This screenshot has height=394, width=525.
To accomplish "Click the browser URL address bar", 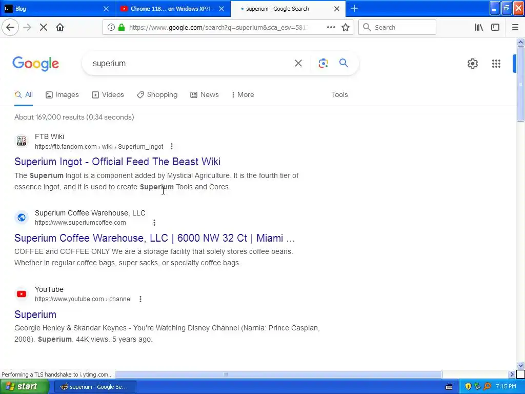I will coord(217,28).
